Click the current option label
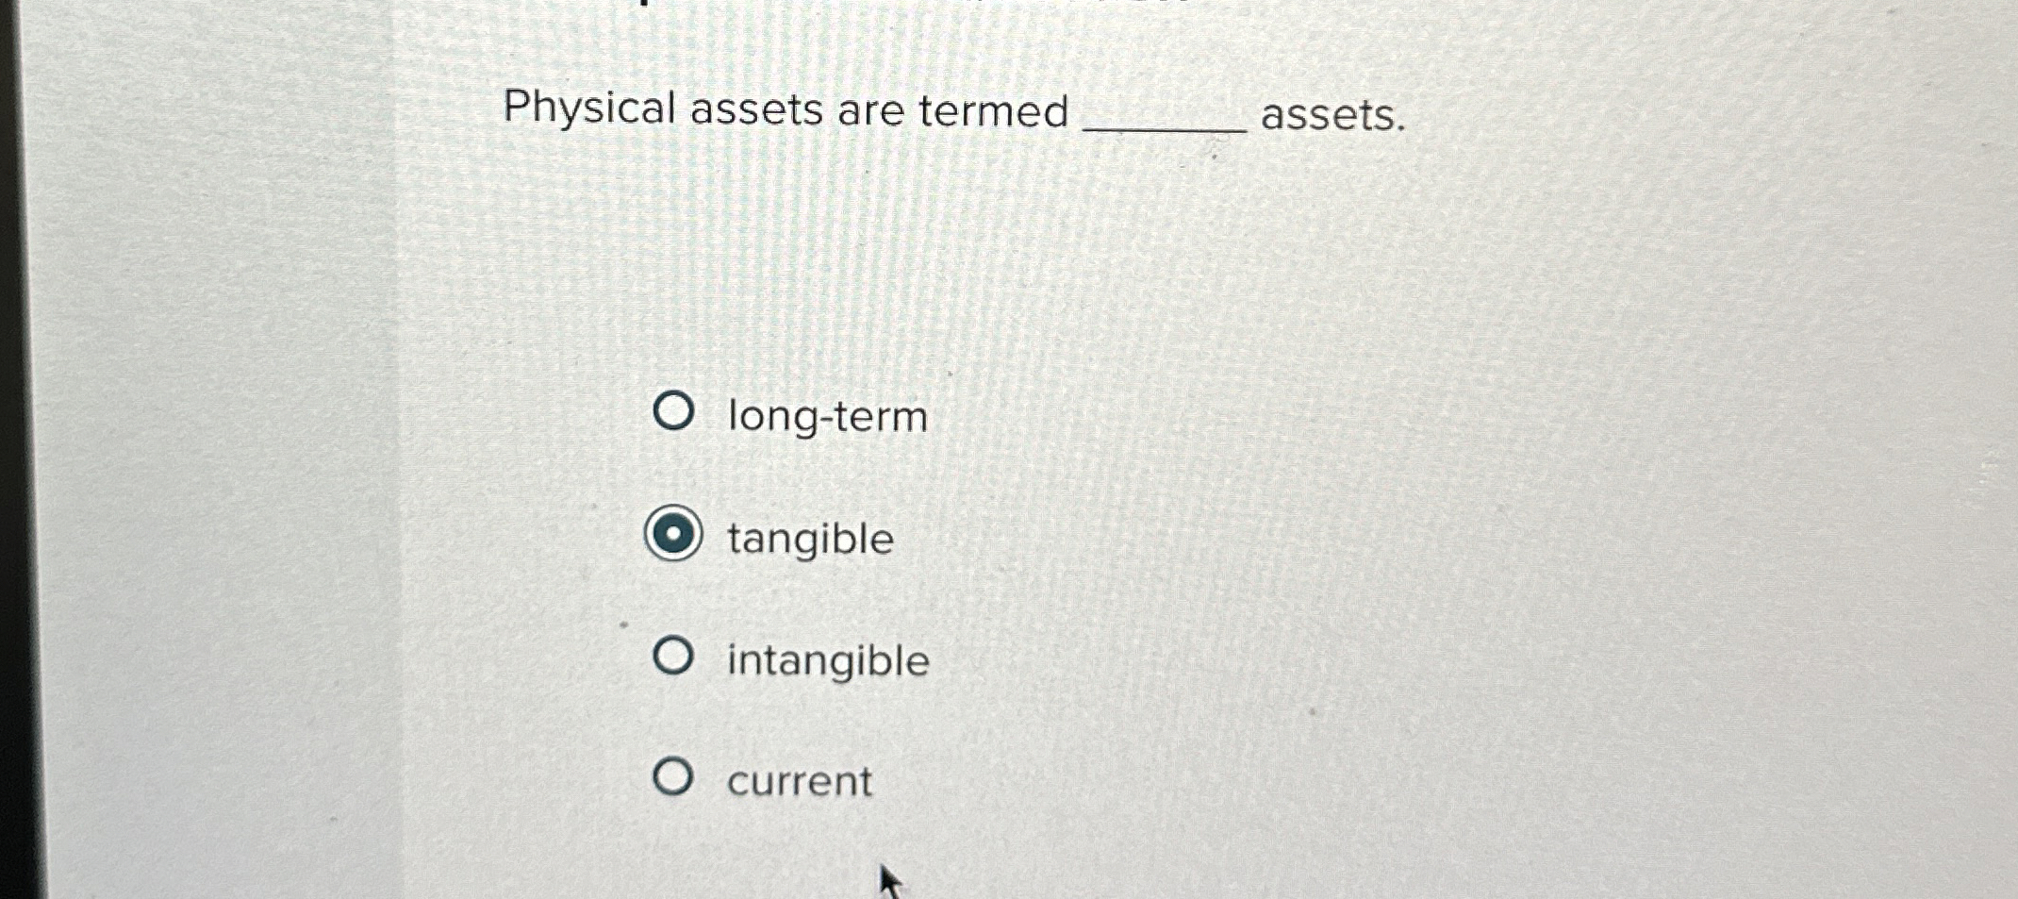Viewport: 2018px width, 899px height. (799, 780)
